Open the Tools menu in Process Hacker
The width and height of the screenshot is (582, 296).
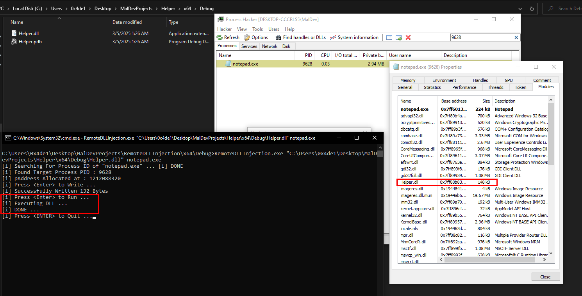pos(257,29)
